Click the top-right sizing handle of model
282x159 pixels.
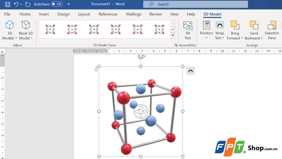click(183, 66)
